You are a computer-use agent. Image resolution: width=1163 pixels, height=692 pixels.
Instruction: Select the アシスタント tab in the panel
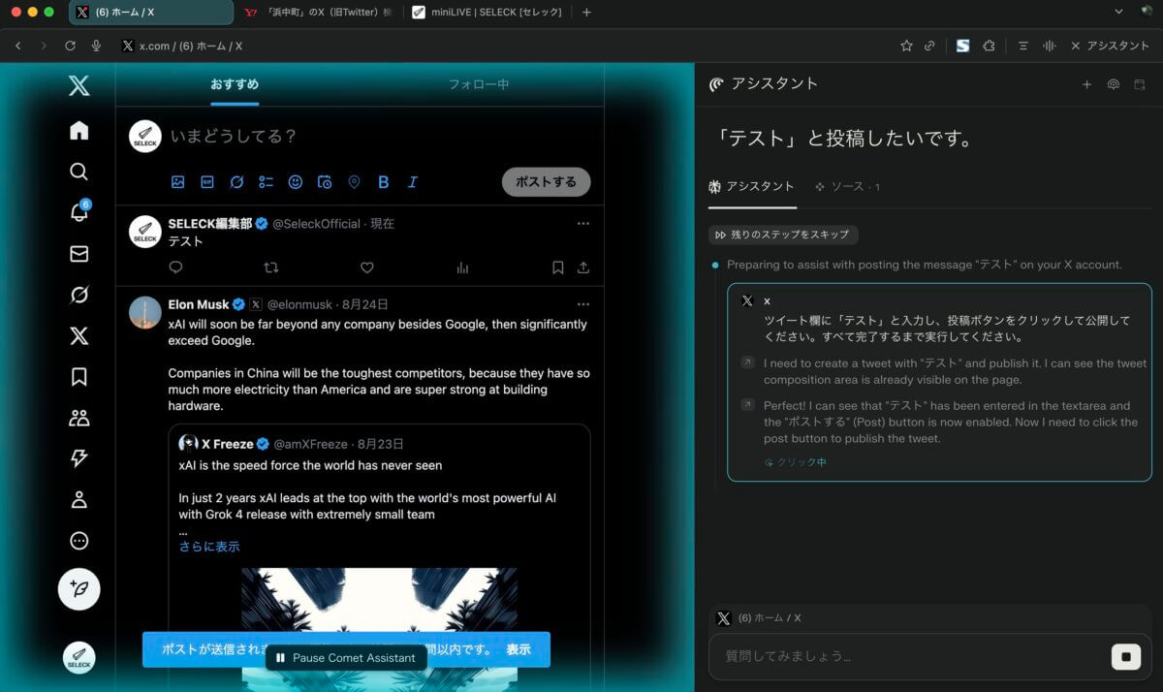pos(752,186)
